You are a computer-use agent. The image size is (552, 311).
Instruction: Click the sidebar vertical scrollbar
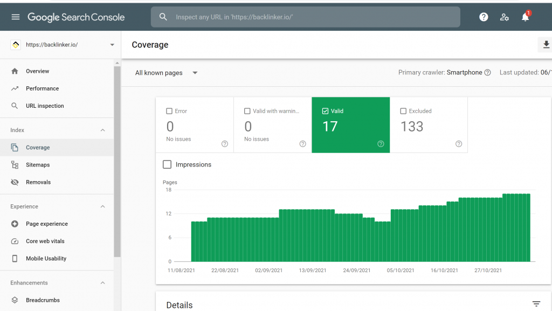tap(117, 162)
